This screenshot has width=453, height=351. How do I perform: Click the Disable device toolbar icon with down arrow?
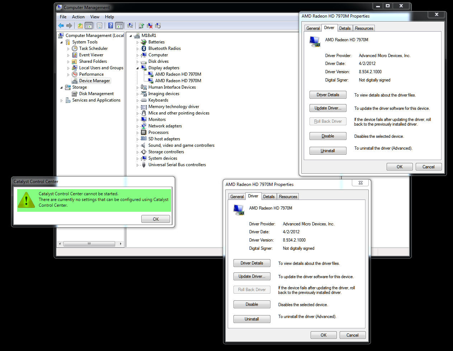[x=158, y=25]
